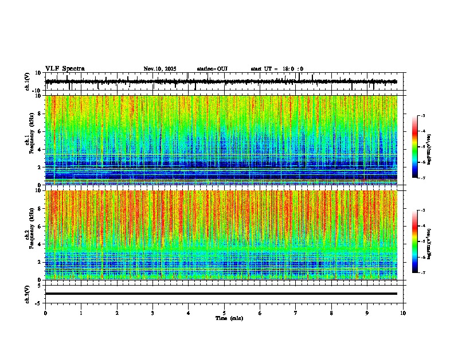Click the log(PSD) unit label beside ch.2 color bar
Viewport: 454px width, 351px height.
pyautogui.click(x=429, y=244)
